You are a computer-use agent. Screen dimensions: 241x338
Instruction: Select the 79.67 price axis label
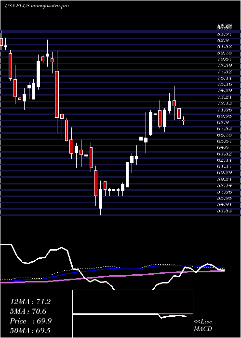pos(225,59)
